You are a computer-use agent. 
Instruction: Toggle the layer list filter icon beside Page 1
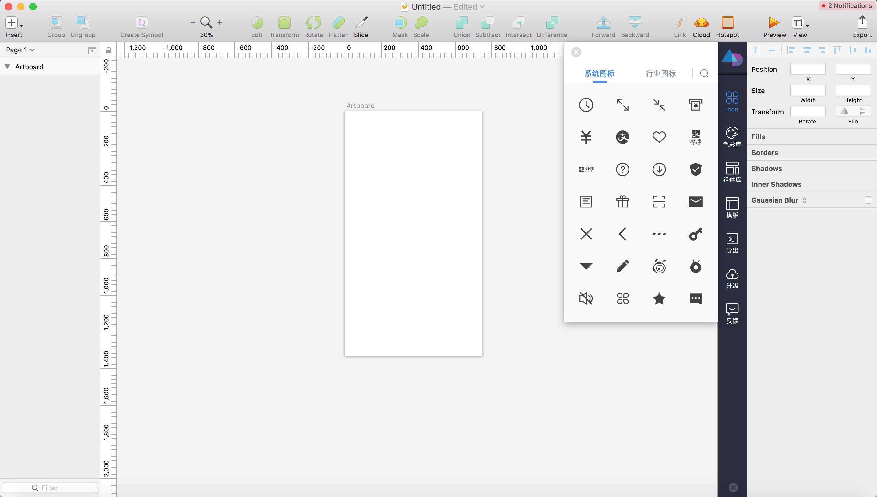tap(92, 50)
